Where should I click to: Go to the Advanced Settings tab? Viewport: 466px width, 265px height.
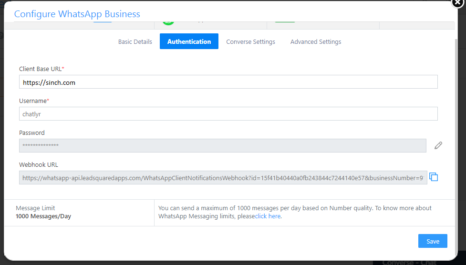point(315,41)
